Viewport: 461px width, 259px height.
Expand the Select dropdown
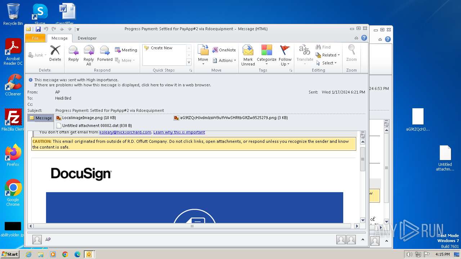coord(326,63)
